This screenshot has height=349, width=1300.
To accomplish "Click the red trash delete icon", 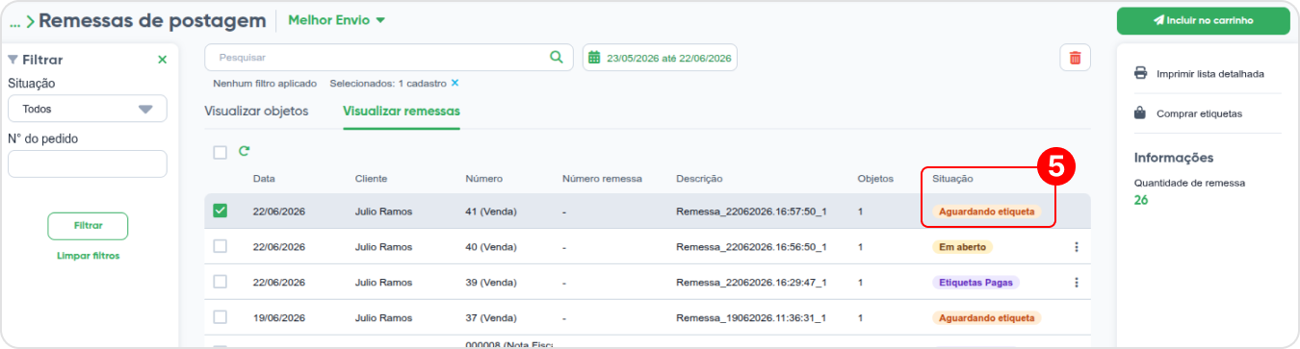I will (x=1075, y=58).
